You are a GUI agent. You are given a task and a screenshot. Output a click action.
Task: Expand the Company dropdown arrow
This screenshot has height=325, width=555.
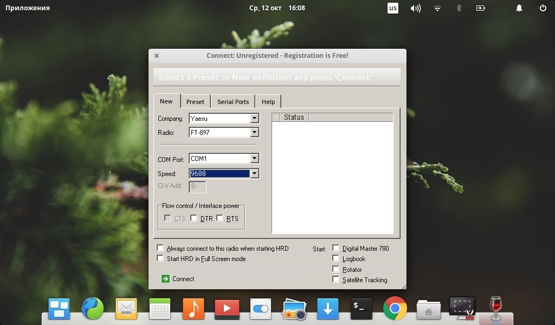click(x=255, y=118)
